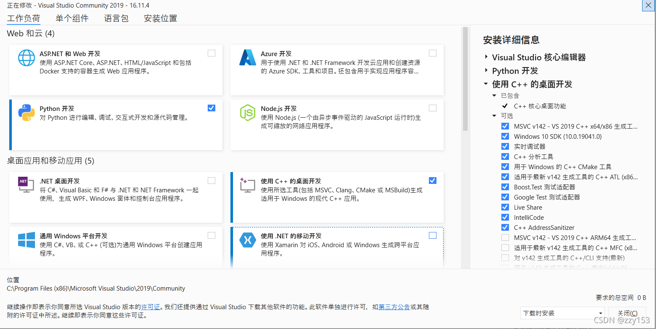Click the 桌面应用和移动应用 (5) section heading
The height and width of the screenshot is (329, 656).
point(51,161)
